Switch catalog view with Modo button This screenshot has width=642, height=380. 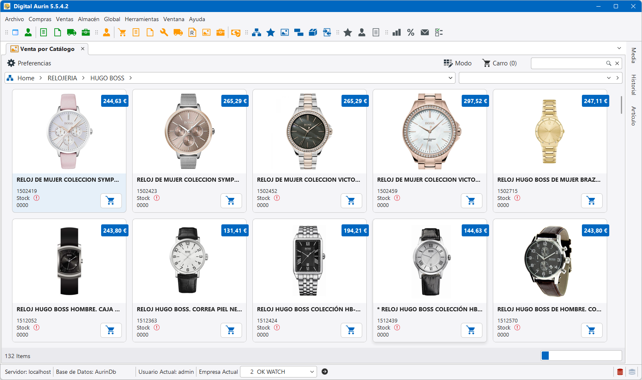coord(458,63)
